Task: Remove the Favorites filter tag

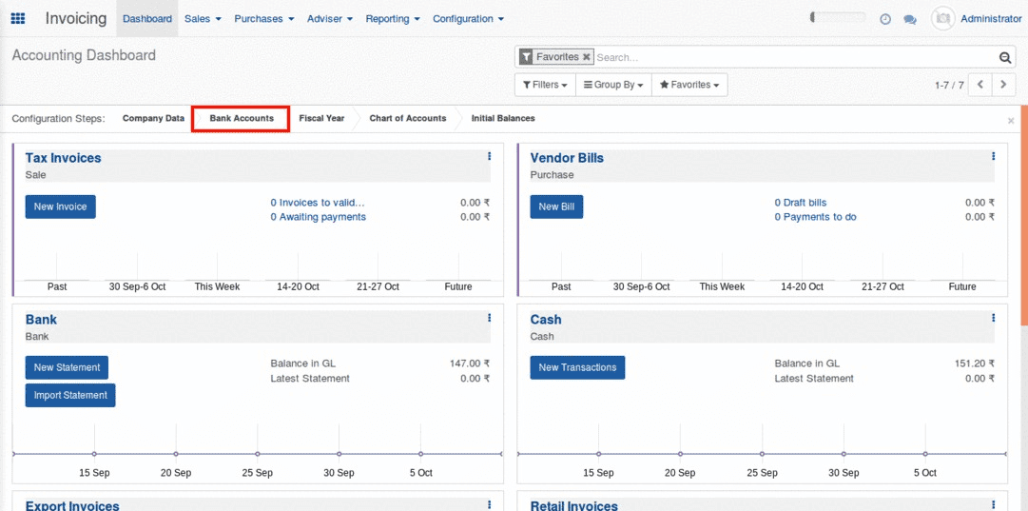Action: [587, 57]
